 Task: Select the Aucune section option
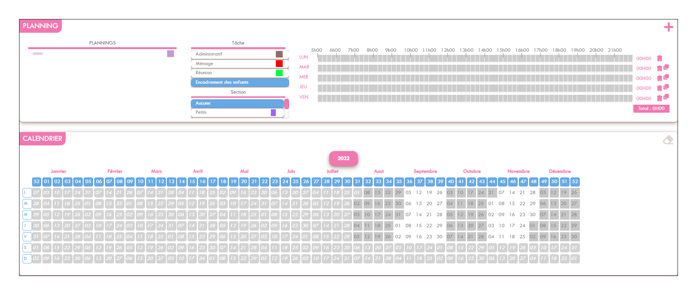point(237,103)
